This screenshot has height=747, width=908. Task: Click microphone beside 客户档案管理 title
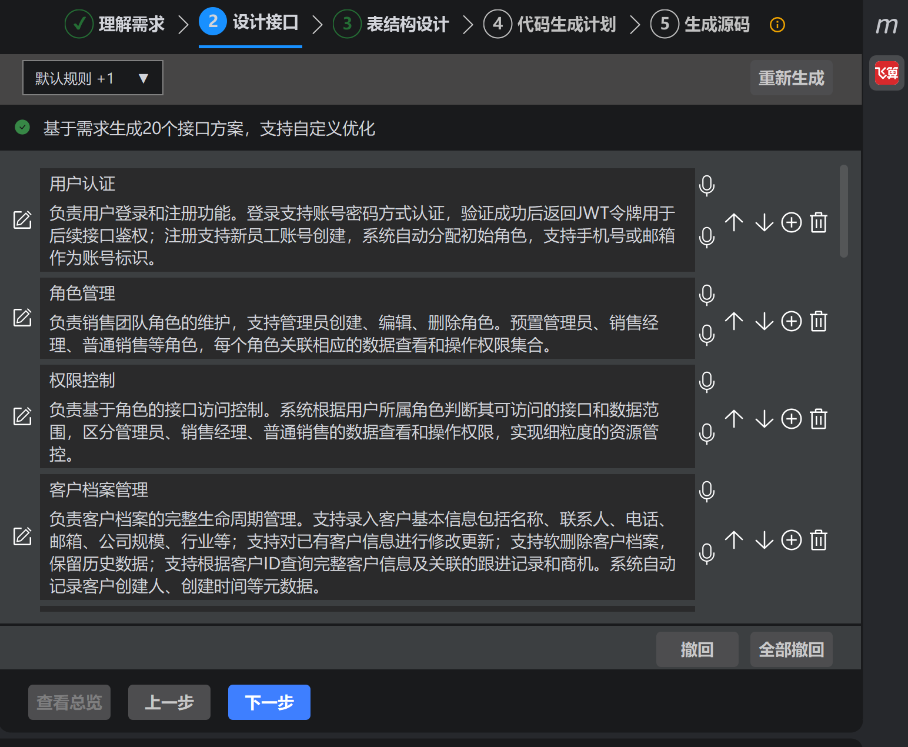click(707, 492)
